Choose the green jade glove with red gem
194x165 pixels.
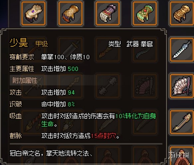point(145,13)
